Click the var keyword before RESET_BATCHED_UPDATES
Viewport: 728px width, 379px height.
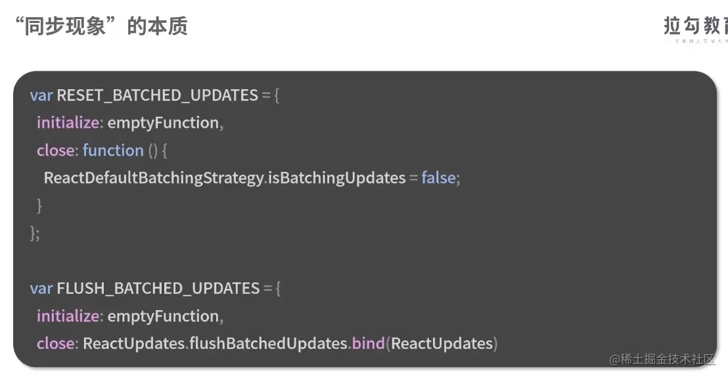[41, 95]
